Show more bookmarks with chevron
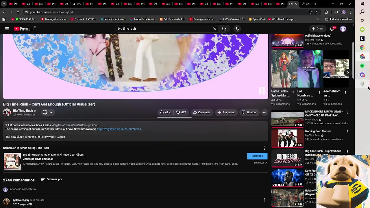 tap(317, 19)
